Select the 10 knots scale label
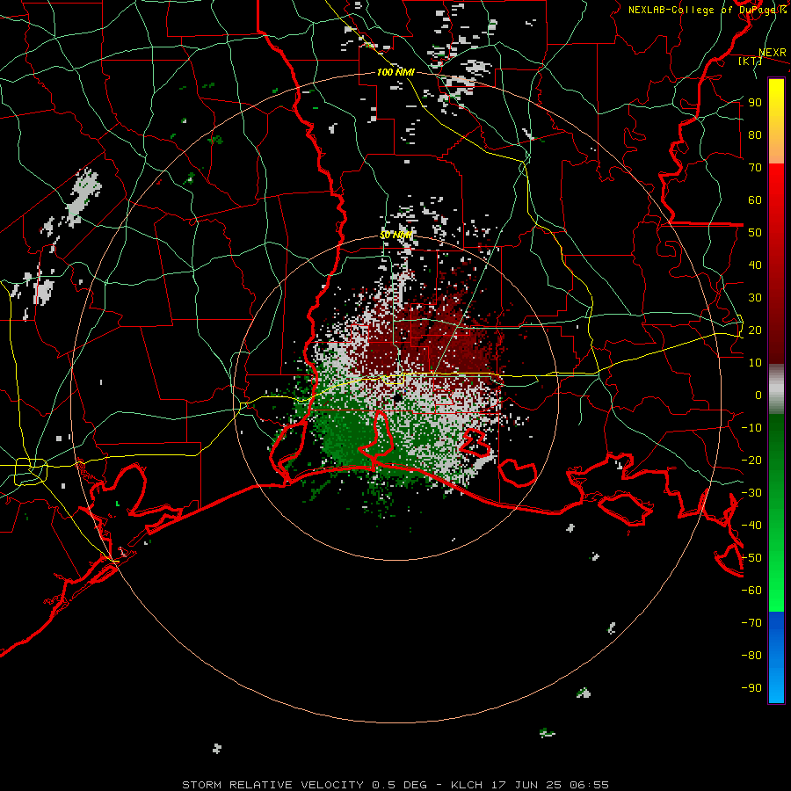The height and width of the screenshot is (791, 791). tap(755, 363)
